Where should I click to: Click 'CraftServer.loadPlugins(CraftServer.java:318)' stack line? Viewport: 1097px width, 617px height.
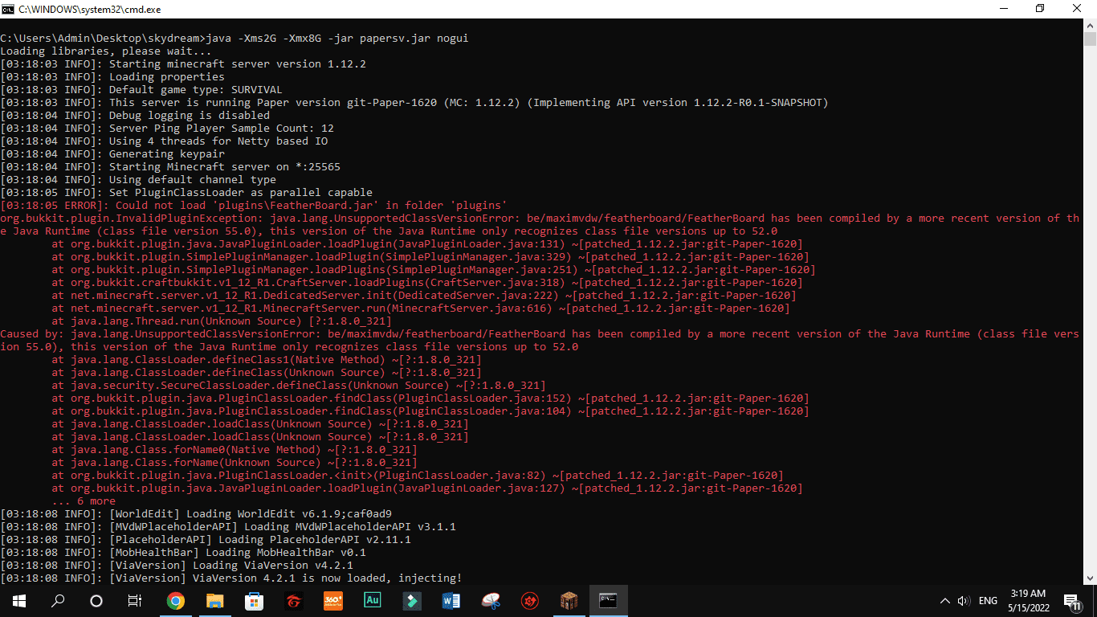click(427, 283)
